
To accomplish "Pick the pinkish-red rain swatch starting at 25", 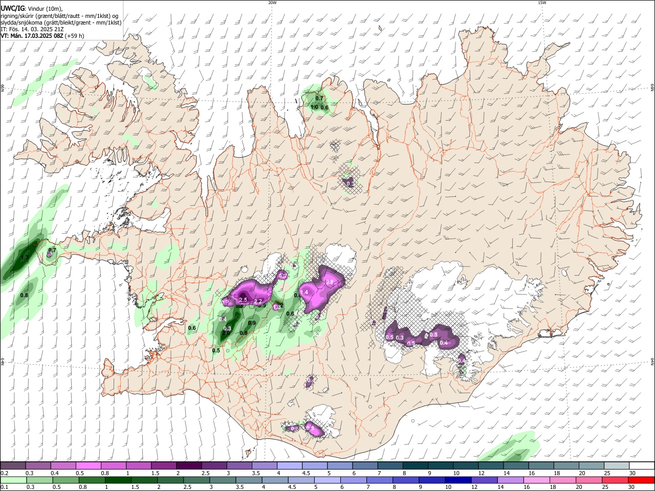I will [616, 480].
